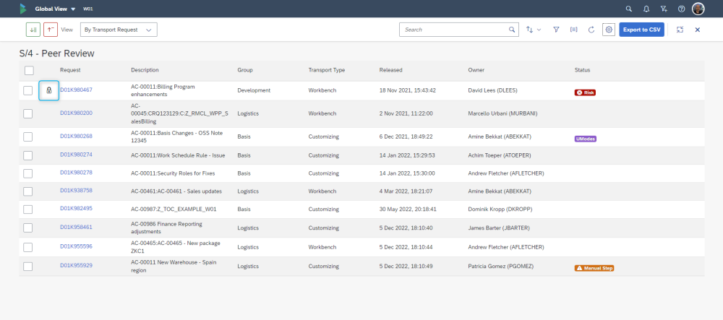Tick the select-all checkbox in table header

29,70
